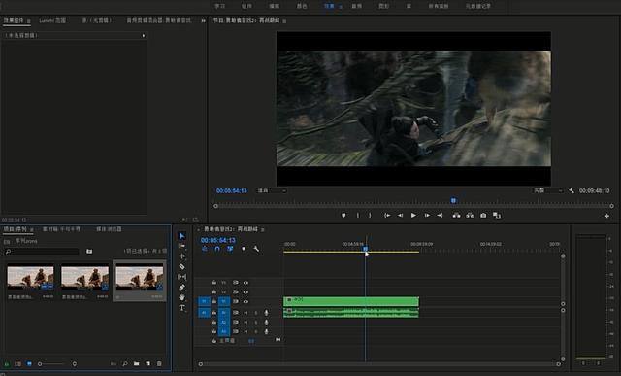The image size is (621, 376).
Task: Open Project panel tab menu
Action: coord(31,229)
